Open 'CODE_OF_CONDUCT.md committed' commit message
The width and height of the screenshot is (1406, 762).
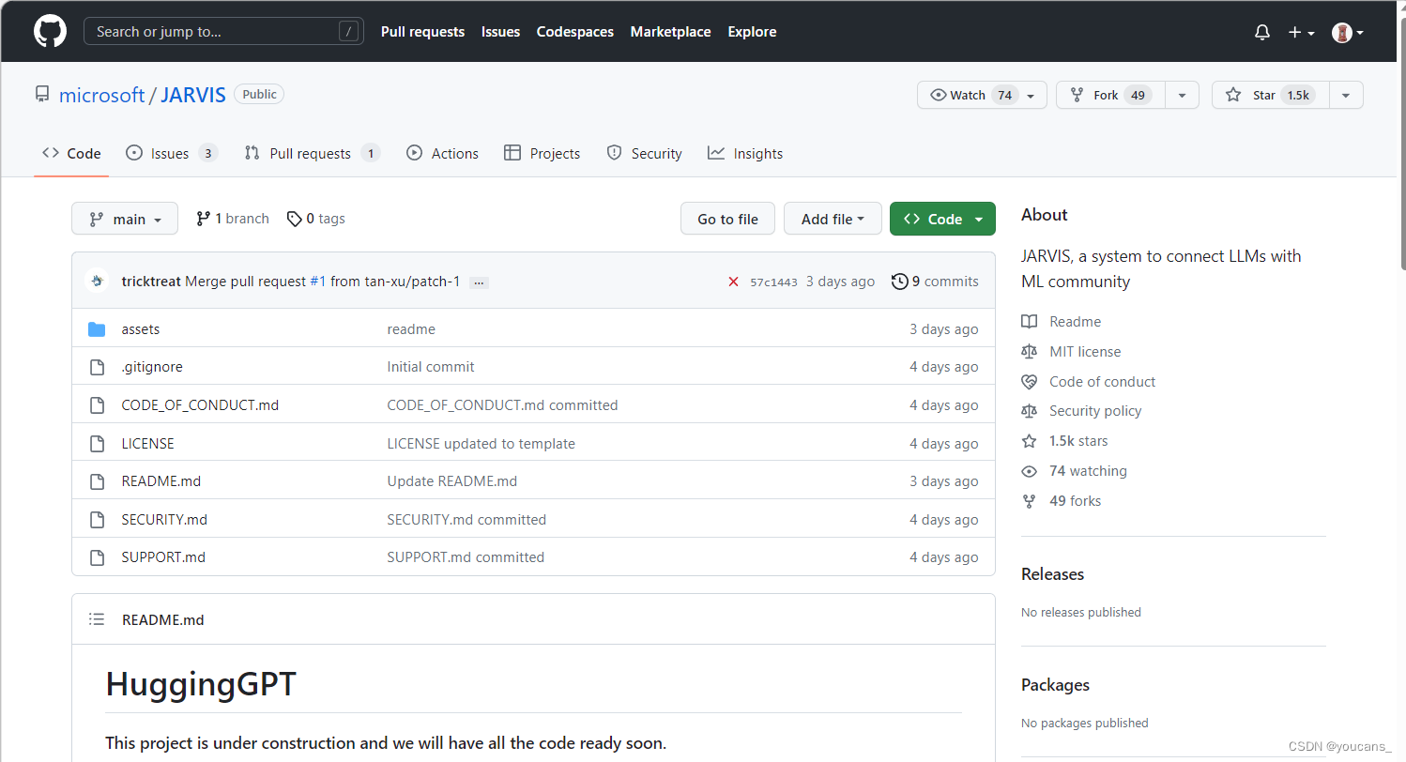(502, 405)
